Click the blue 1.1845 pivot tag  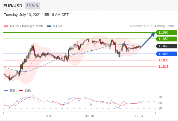pyautogui.click(x=166, y=54)
